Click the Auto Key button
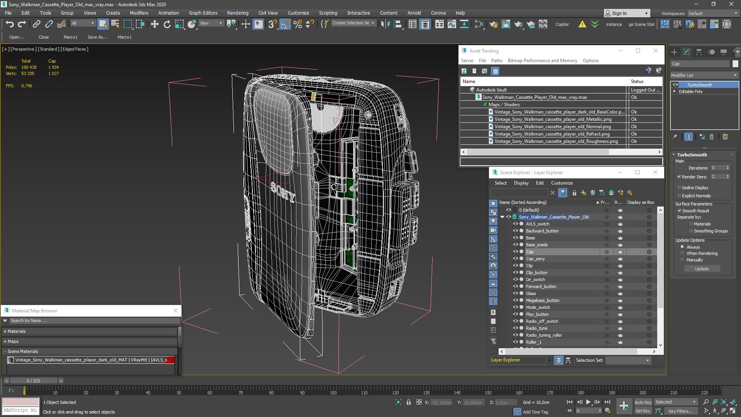Viewport: 741px width, 417px height. [x=643, y=402]
